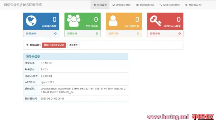This screenshot has height=122, width=216.
Task: Open the 后台首页 nav tab
Action: click(100, 5)
